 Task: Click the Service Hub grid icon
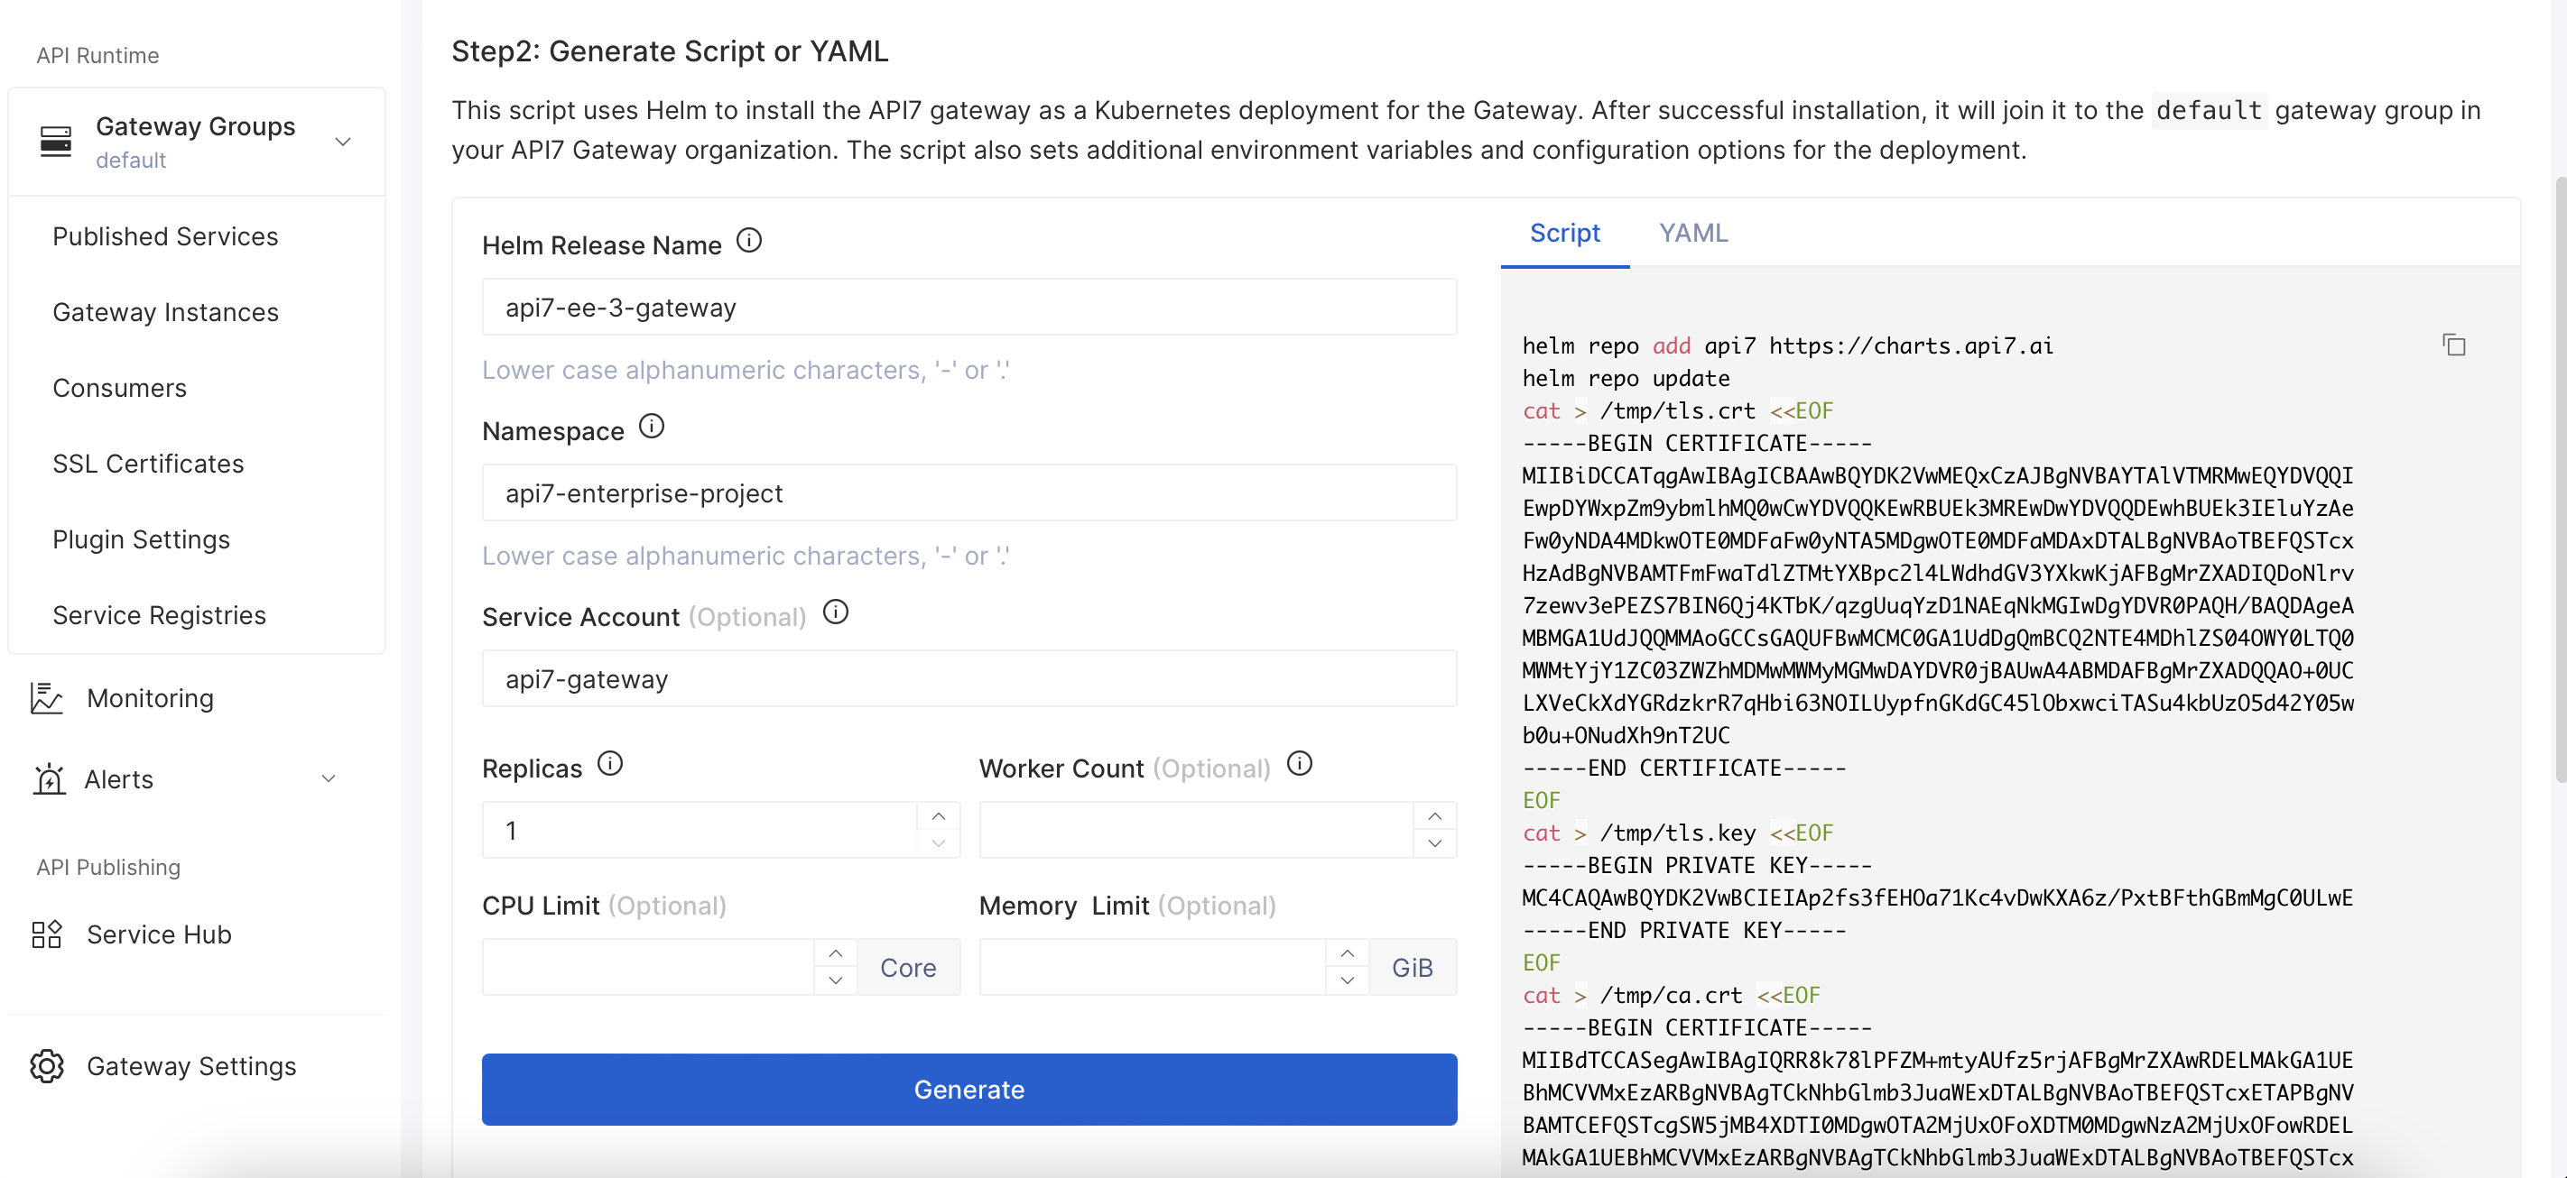[x=47, y=934]
